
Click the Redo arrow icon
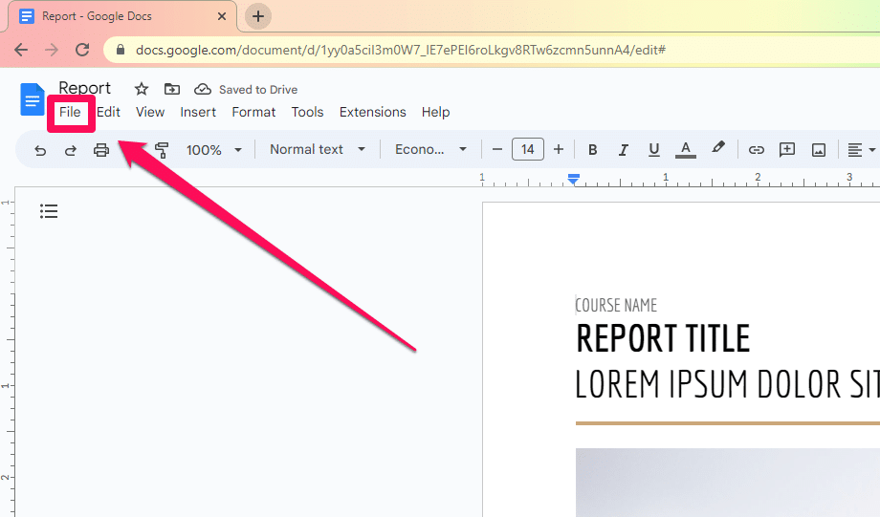coord(70,150)
